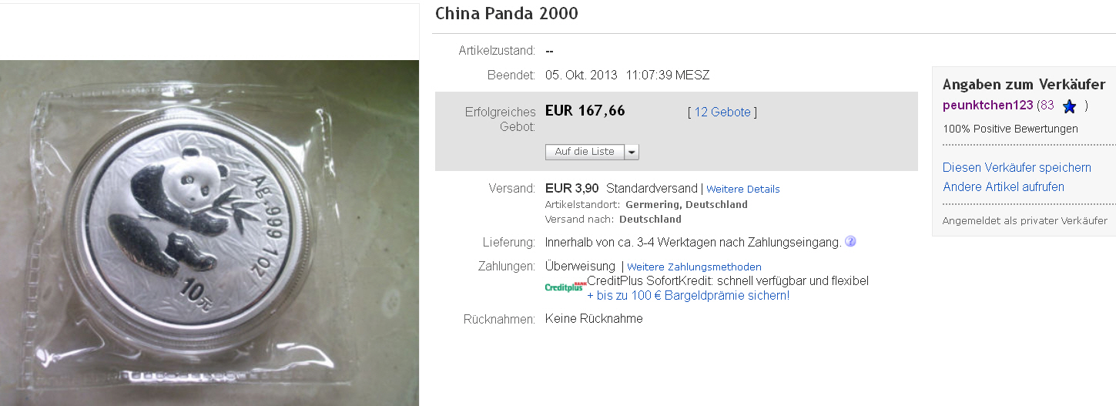Open the 12 Gebote bid history link
Screen dimensions: 1116x406
[x=722, y=112]
